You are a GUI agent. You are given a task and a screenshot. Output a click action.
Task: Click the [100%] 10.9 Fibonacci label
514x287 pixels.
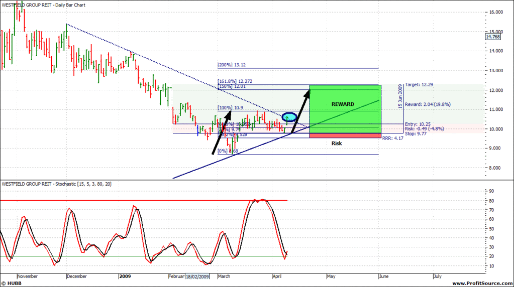pyautogui.click(x=230, y=108)
